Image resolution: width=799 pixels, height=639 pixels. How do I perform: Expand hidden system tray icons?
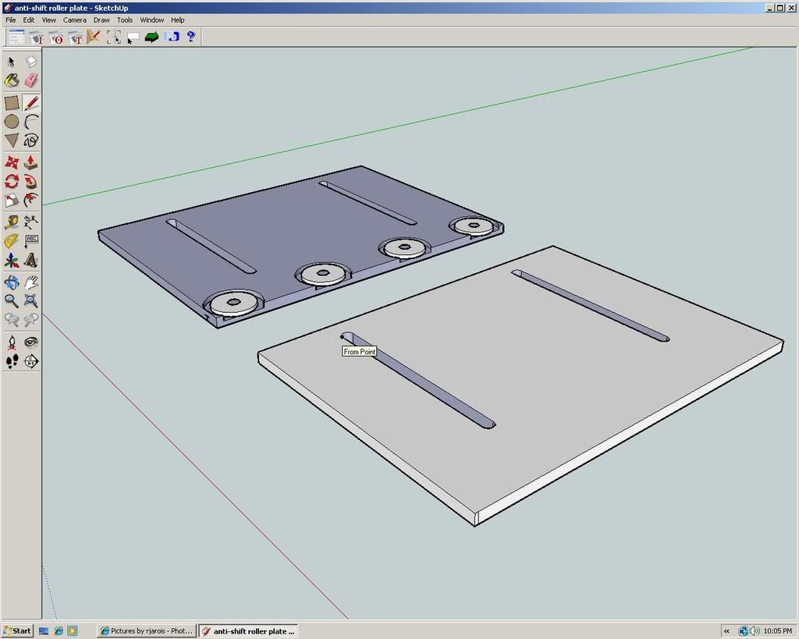727,630
